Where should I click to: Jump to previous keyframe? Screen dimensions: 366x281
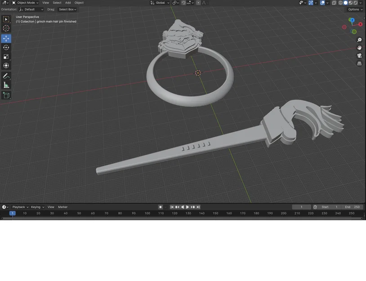(x=177, y=207)
